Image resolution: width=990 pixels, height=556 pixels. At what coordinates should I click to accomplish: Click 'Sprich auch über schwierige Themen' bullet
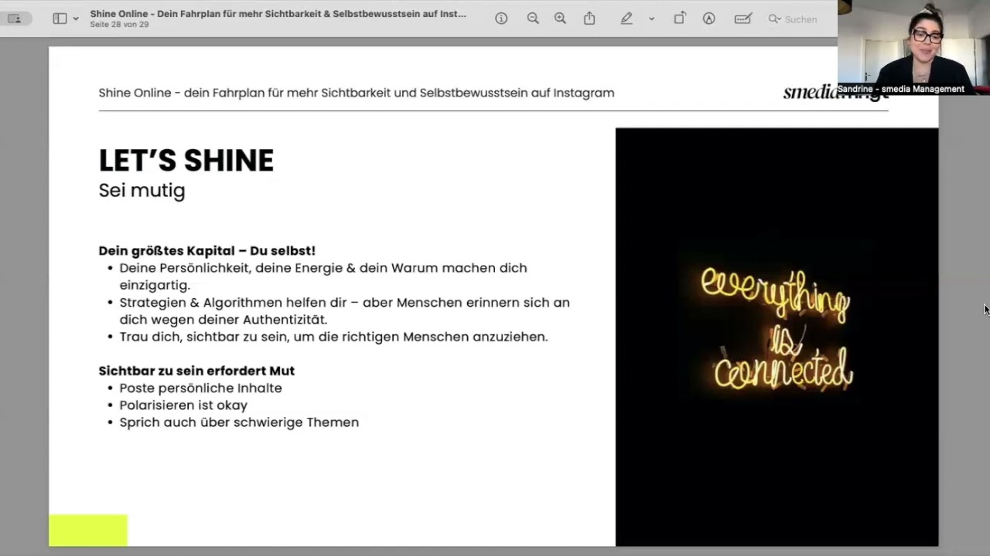click(239, 422)
